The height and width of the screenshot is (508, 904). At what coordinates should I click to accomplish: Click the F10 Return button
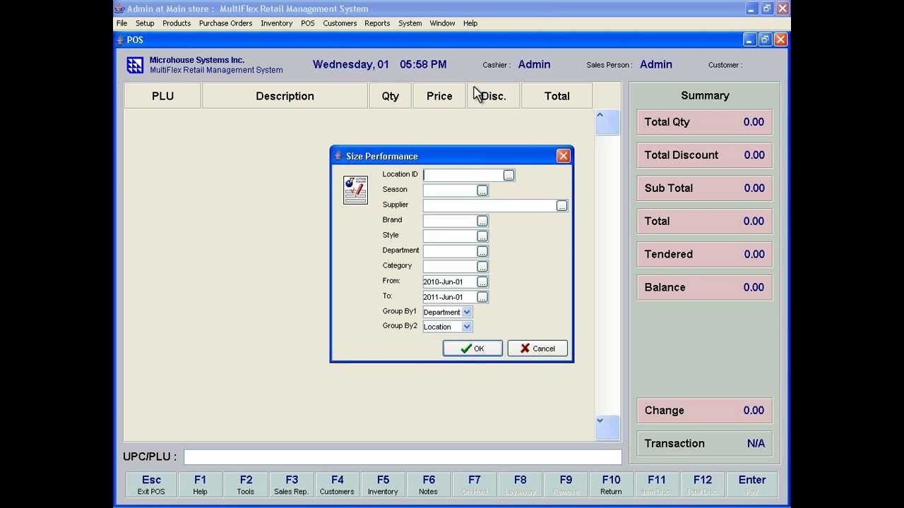(611, 485)
